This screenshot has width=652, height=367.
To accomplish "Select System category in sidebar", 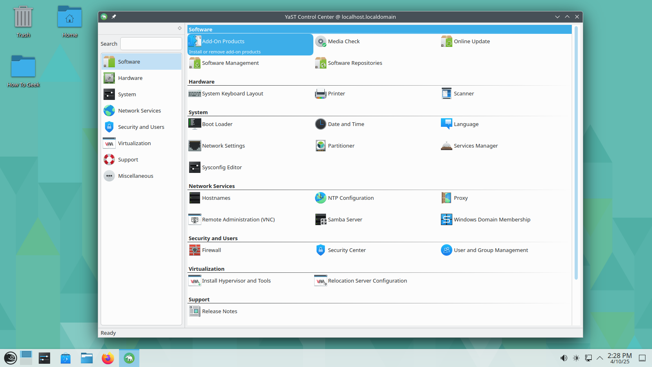I will [141, 95].
